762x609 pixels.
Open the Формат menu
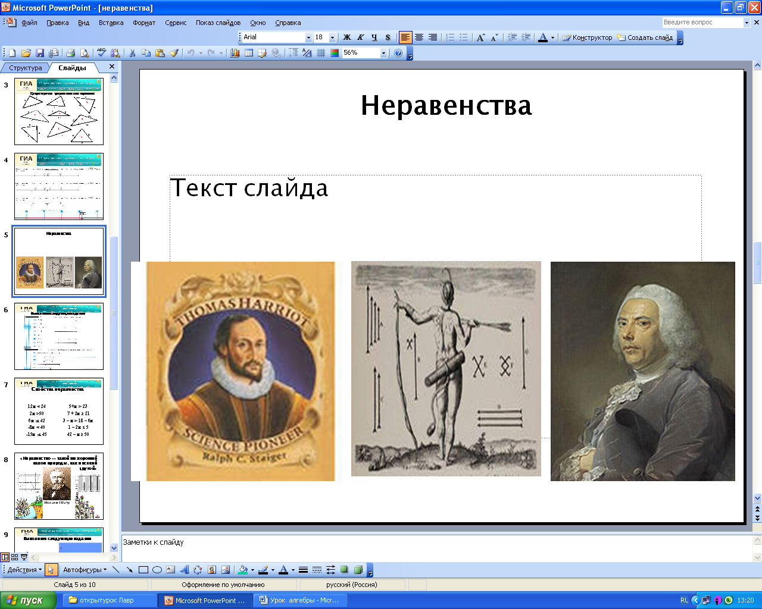[x=144, y=23]
